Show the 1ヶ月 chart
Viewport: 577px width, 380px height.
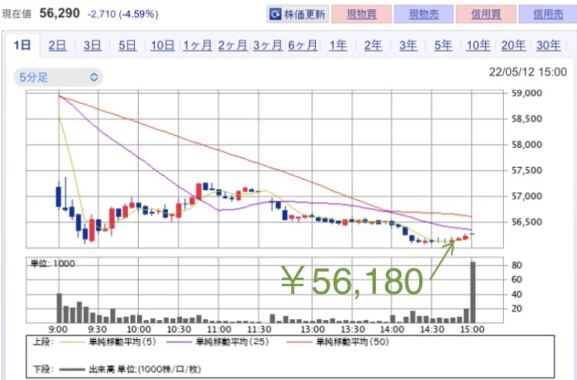pyautogui.click(x=198, y=45)
